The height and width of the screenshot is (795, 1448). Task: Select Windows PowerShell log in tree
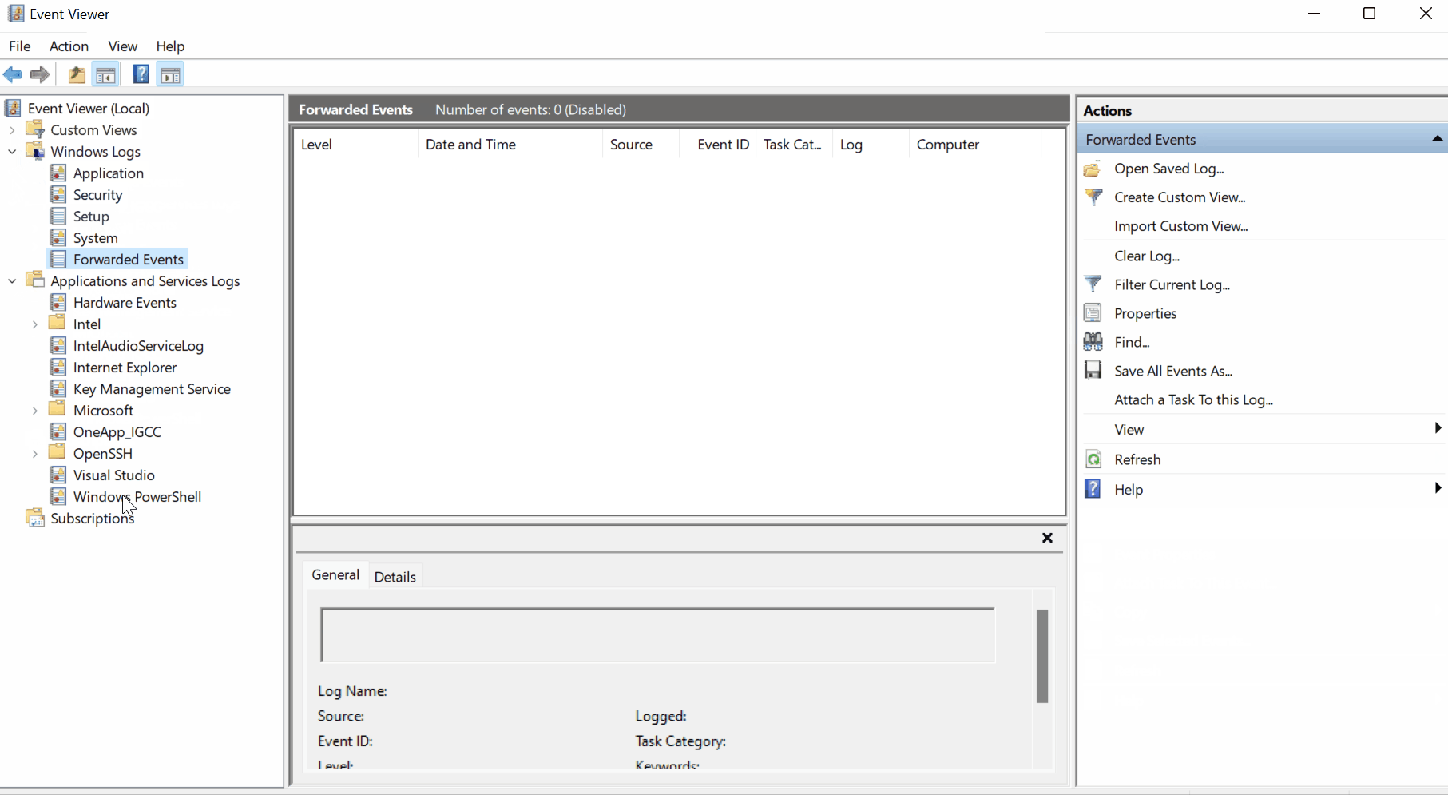pos(137,496)
